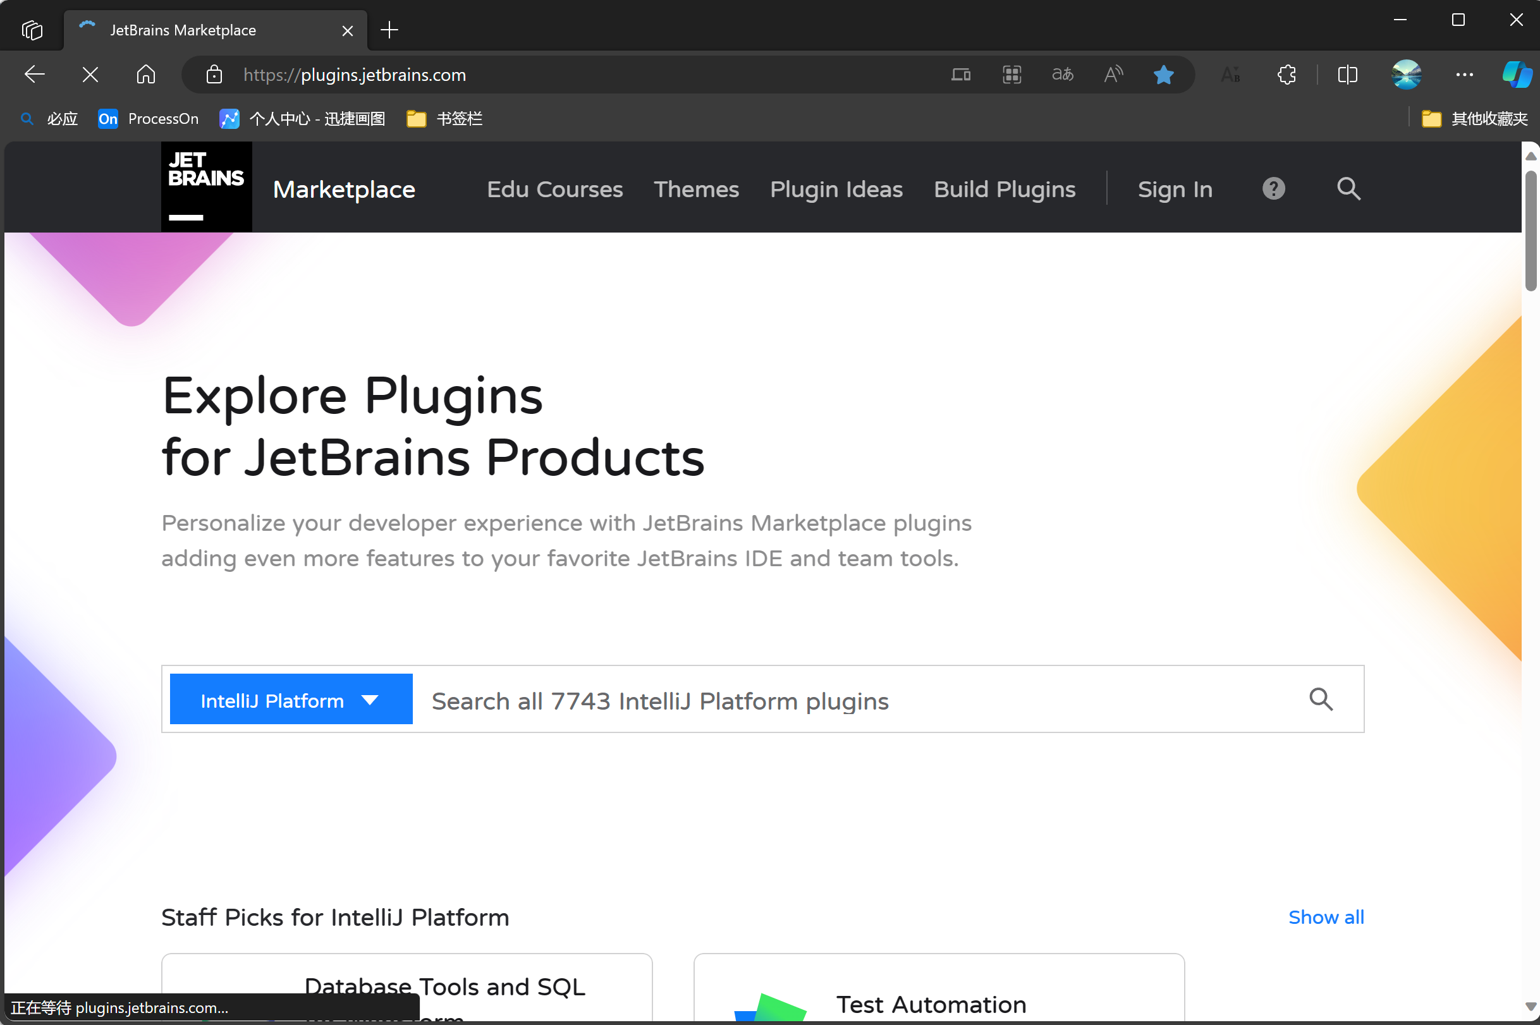Click the Sign In link
Screen dimensions: 1540x1025
tap(1175, 189)
